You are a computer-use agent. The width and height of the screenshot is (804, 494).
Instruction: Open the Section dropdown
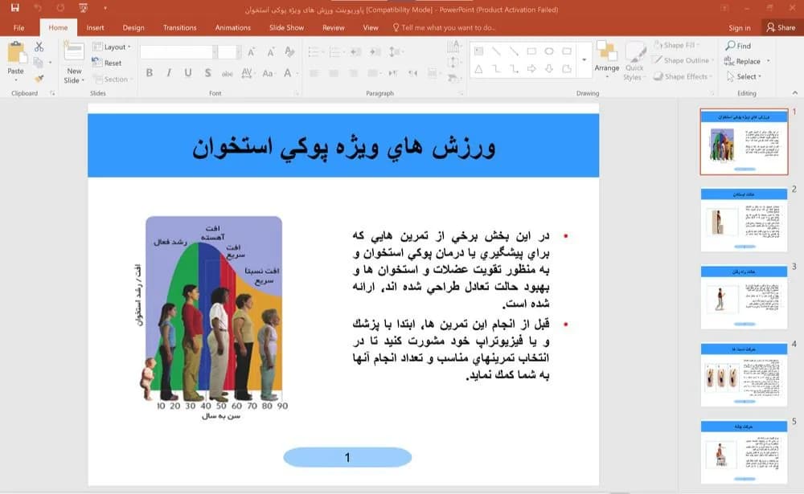pos(113,79)
